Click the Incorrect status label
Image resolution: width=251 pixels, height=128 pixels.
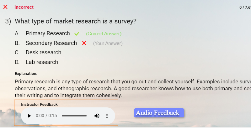tap(24, 7)
